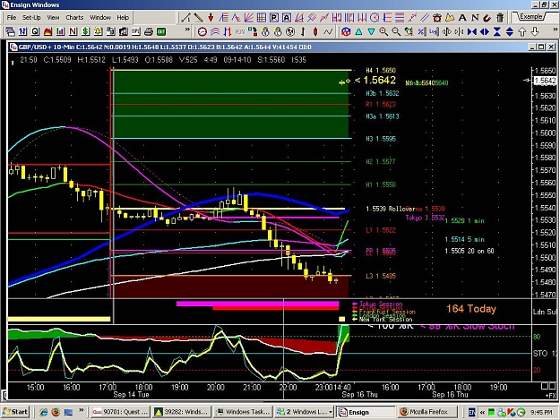Select the parallel lines channel tool
Screen dimensions: 560x420
tap(425, 18)
